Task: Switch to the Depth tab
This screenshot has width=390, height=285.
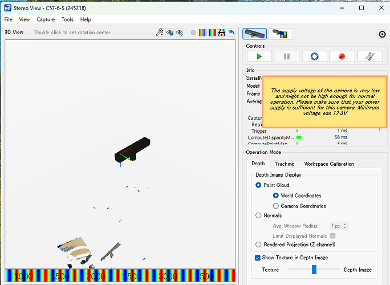Action: pyautogui.click(x=258, y=164)
